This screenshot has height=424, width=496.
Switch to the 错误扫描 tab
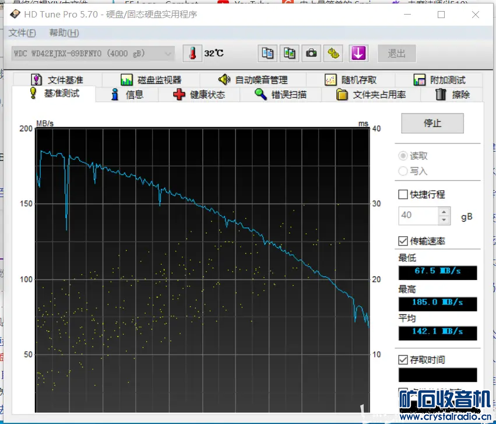pyautogui.click(x=280, y=94)
